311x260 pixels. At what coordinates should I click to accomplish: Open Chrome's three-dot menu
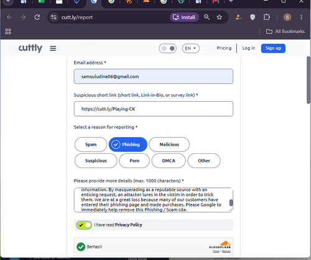pyautogui.click(x=301, y=17)
